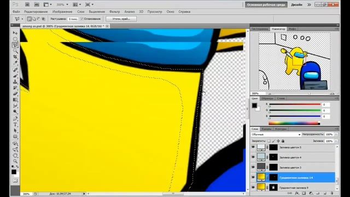Select the Quick Selection wand tool
This screenshot has width=350, height=197.
[x=15, y=51]
